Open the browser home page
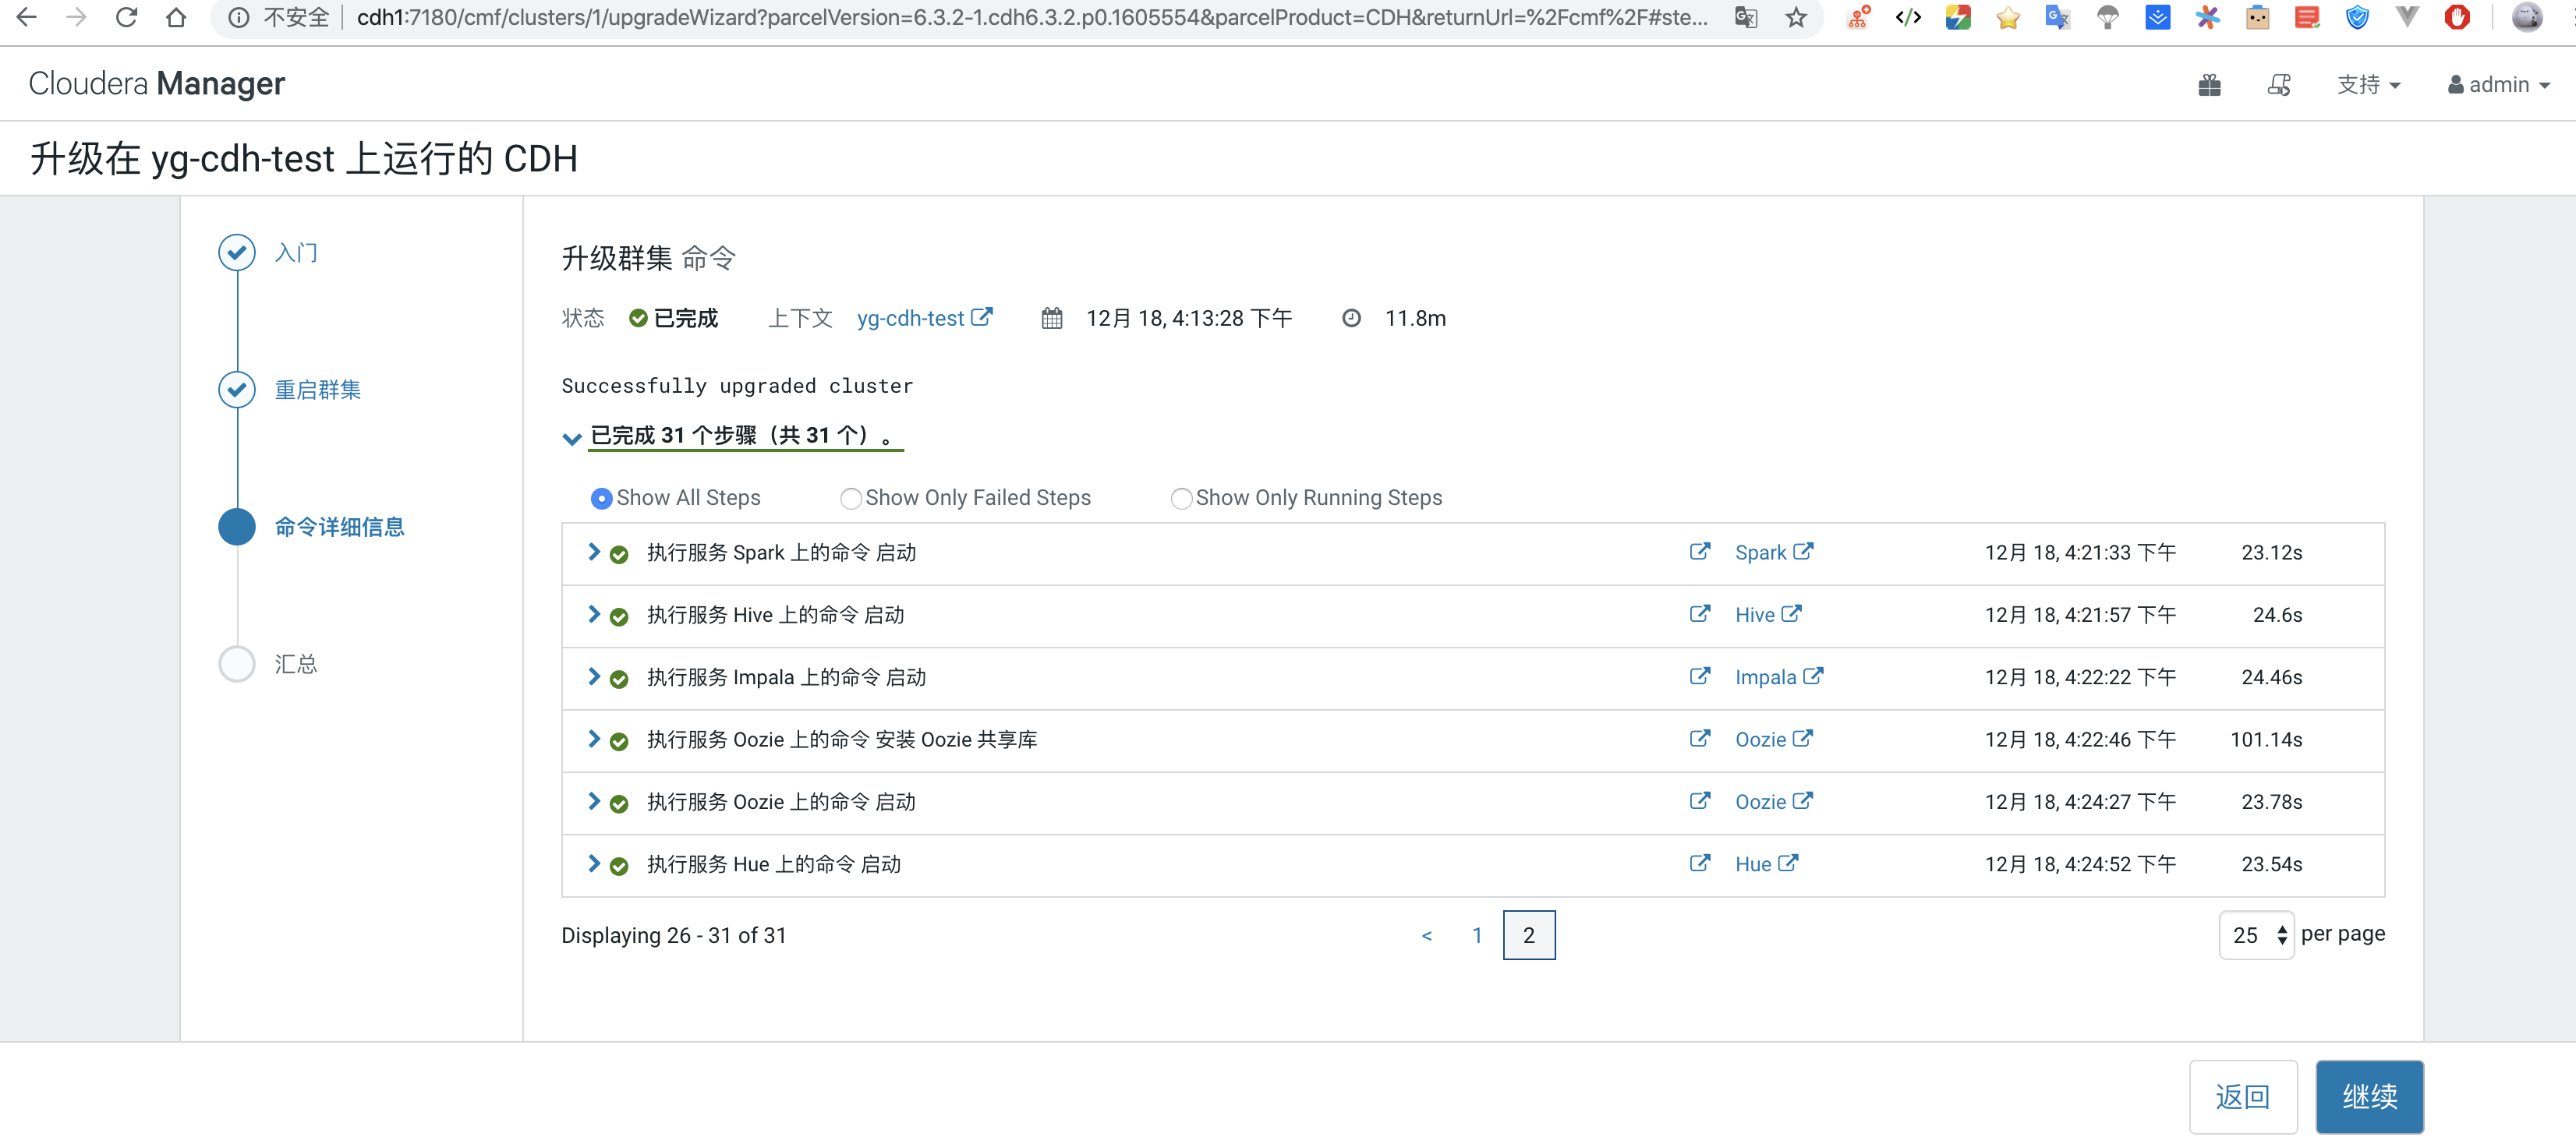2576x1144 pixels. (x=176, y=17)
